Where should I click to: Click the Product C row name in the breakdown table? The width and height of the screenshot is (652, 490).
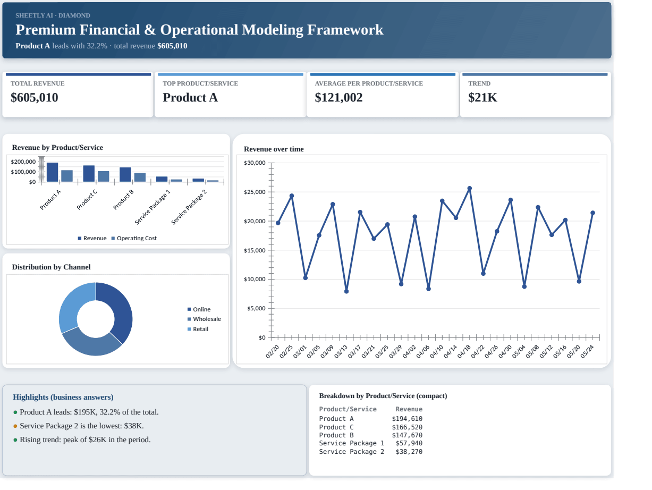pyautogui.click(x=336, y=427)
